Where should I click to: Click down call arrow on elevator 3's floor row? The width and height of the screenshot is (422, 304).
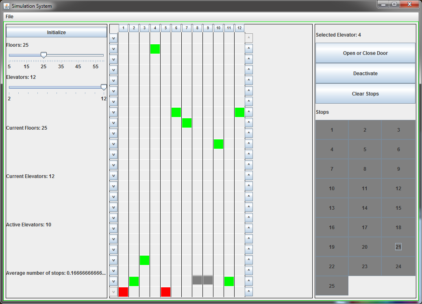(x=113, y=260)
